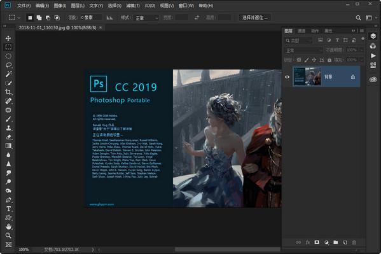Choose New Selection mode button
Image resolution: width=381 pixels, height=254 pixels.
pyautogui.click(x=30, y=18)
